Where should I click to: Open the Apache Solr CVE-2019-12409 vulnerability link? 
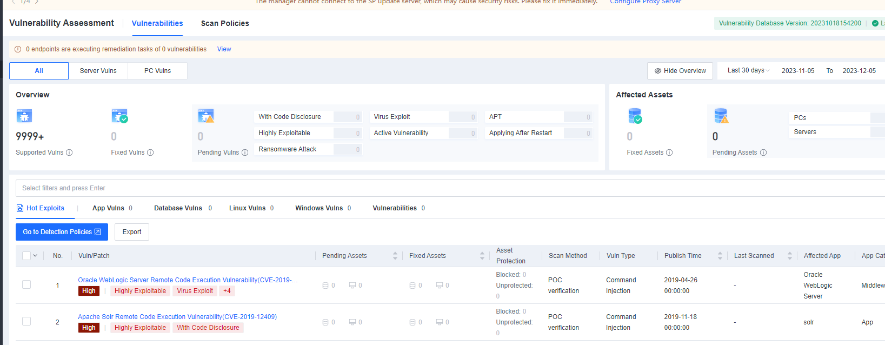point(177,317)
